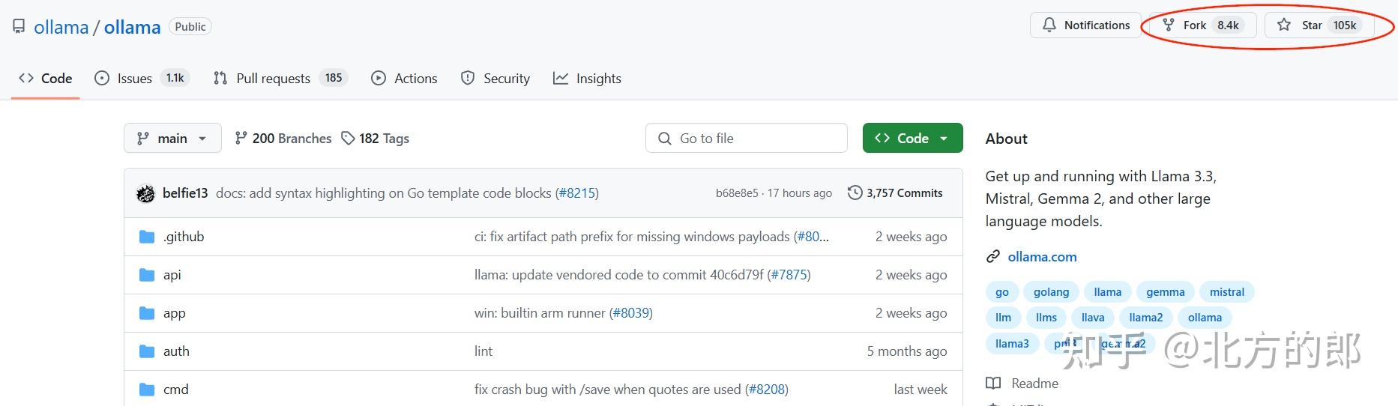This screenshot has width=1398, height=406.
Task: Click the tags icon beside 182 Tags
Action: point(348,139)
